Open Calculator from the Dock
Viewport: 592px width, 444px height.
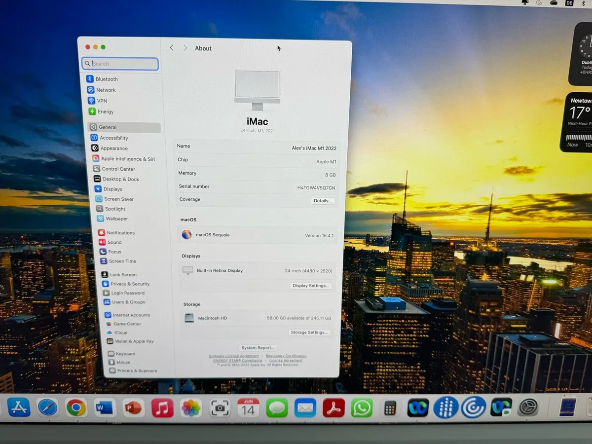[390, 408]
